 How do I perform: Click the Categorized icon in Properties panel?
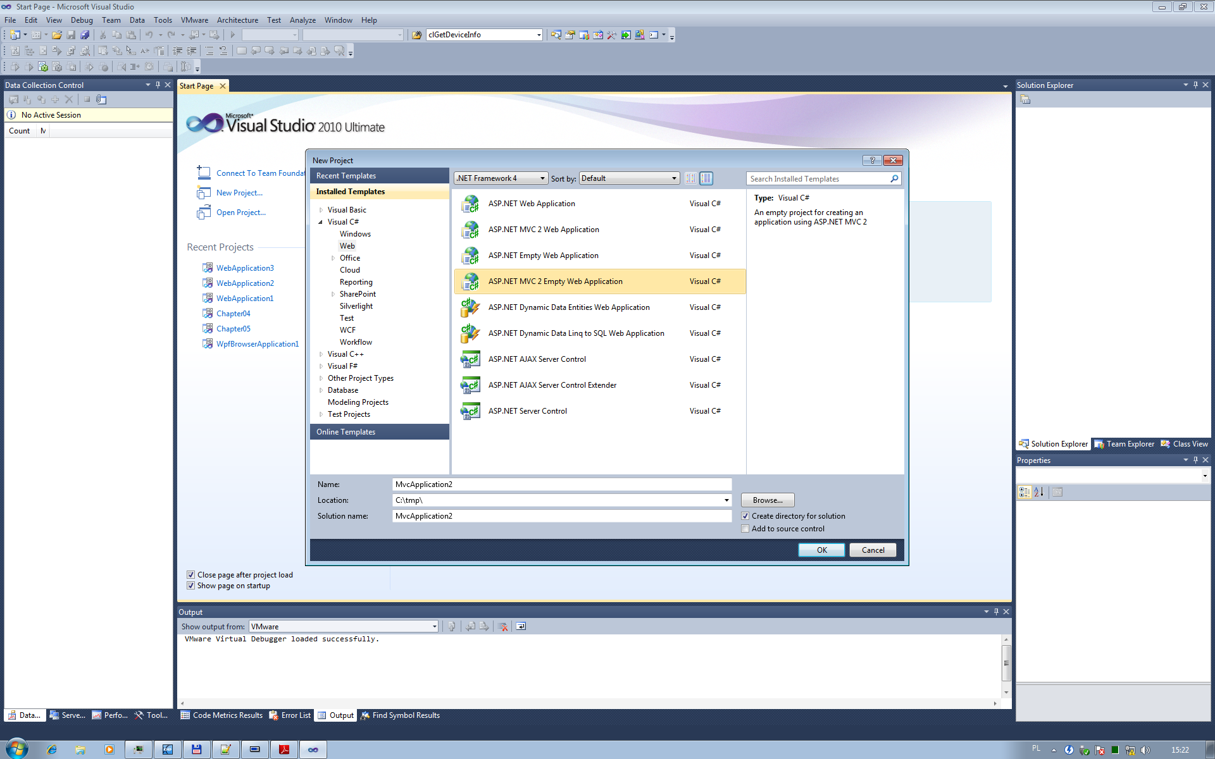tap(1025, 492)
